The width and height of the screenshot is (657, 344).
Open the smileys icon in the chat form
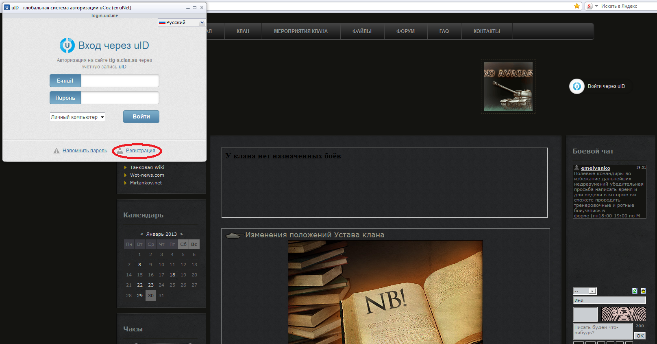click(x=643, y=291)
